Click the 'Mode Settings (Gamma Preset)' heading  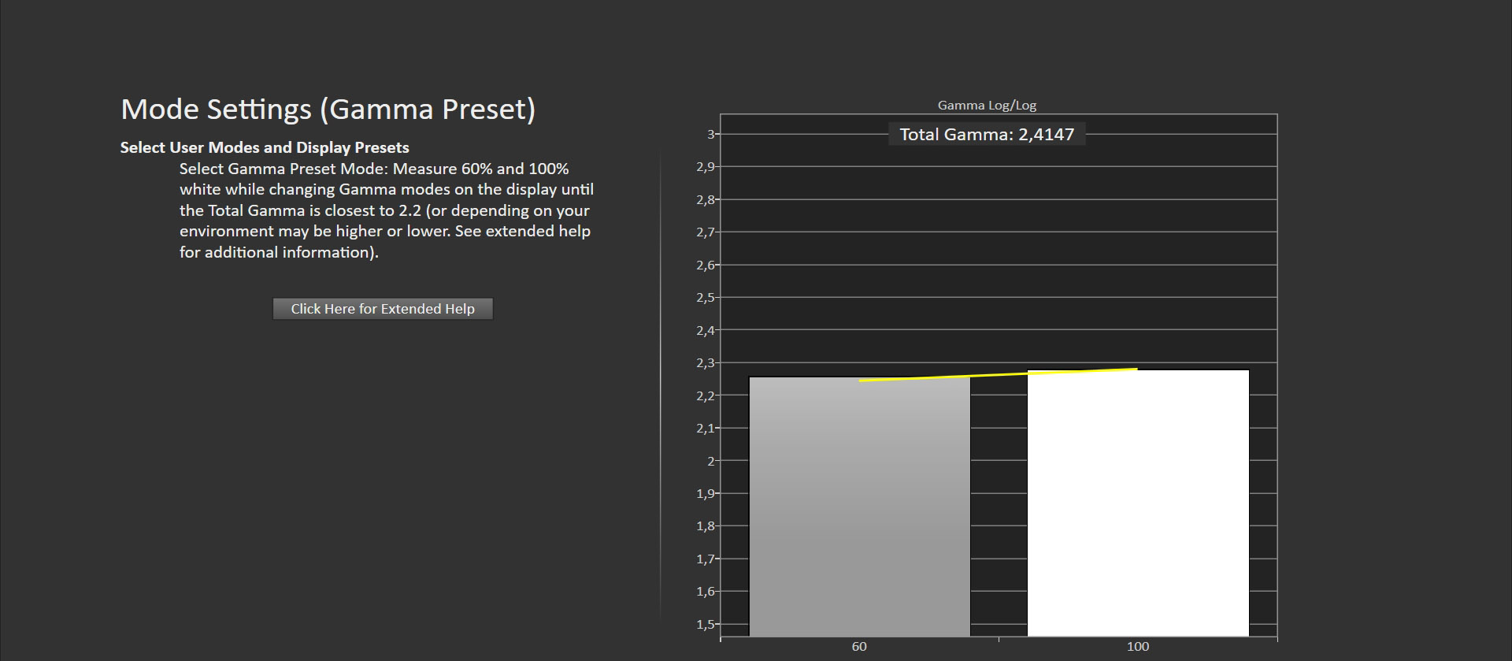[x=328, y=109]
